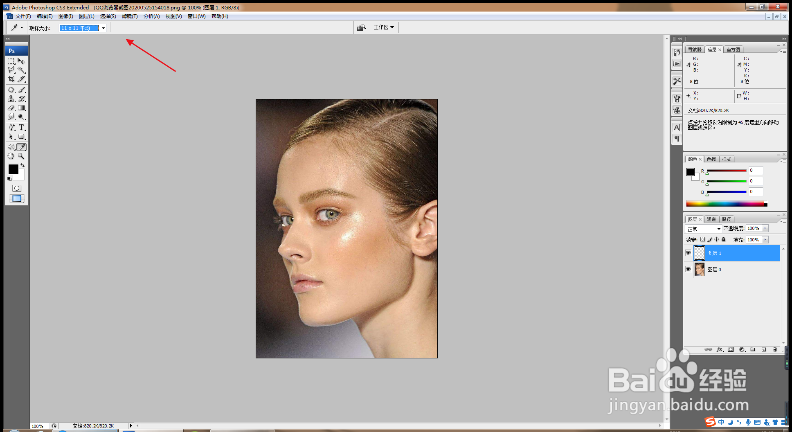The height and width of the screenshot is (432, 792).
Task: Select the Rectangular Marquee tool
Action: click(x=11, y=61)
